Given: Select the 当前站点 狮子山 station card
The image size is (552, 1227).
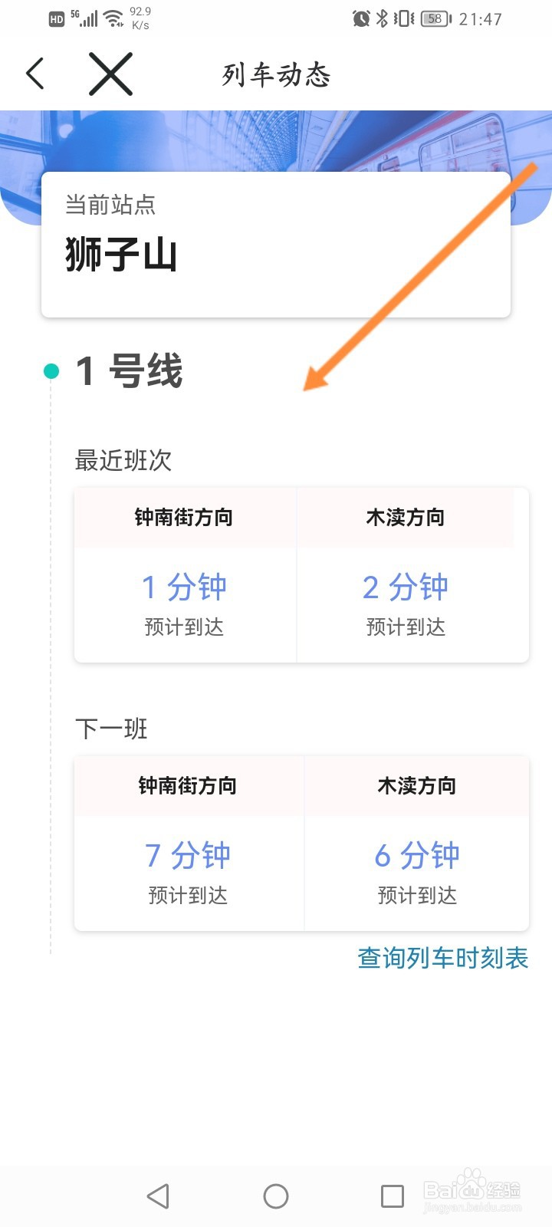Looking at the screenshot, I should (275, 244).
